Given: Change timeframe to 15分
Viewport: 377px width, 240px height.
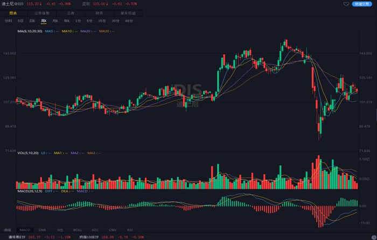Looking at the screenshot, I should click(102, 20).
